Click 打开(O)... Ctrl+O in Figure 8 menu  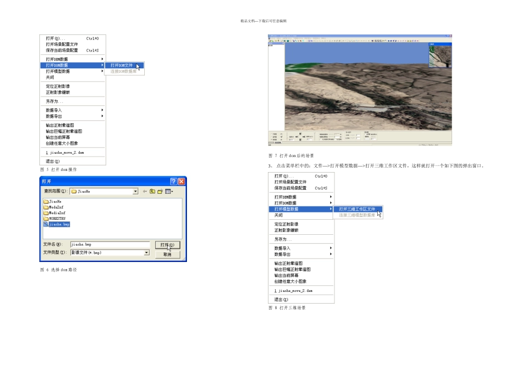pyautogui.click(x=301, y=177)
